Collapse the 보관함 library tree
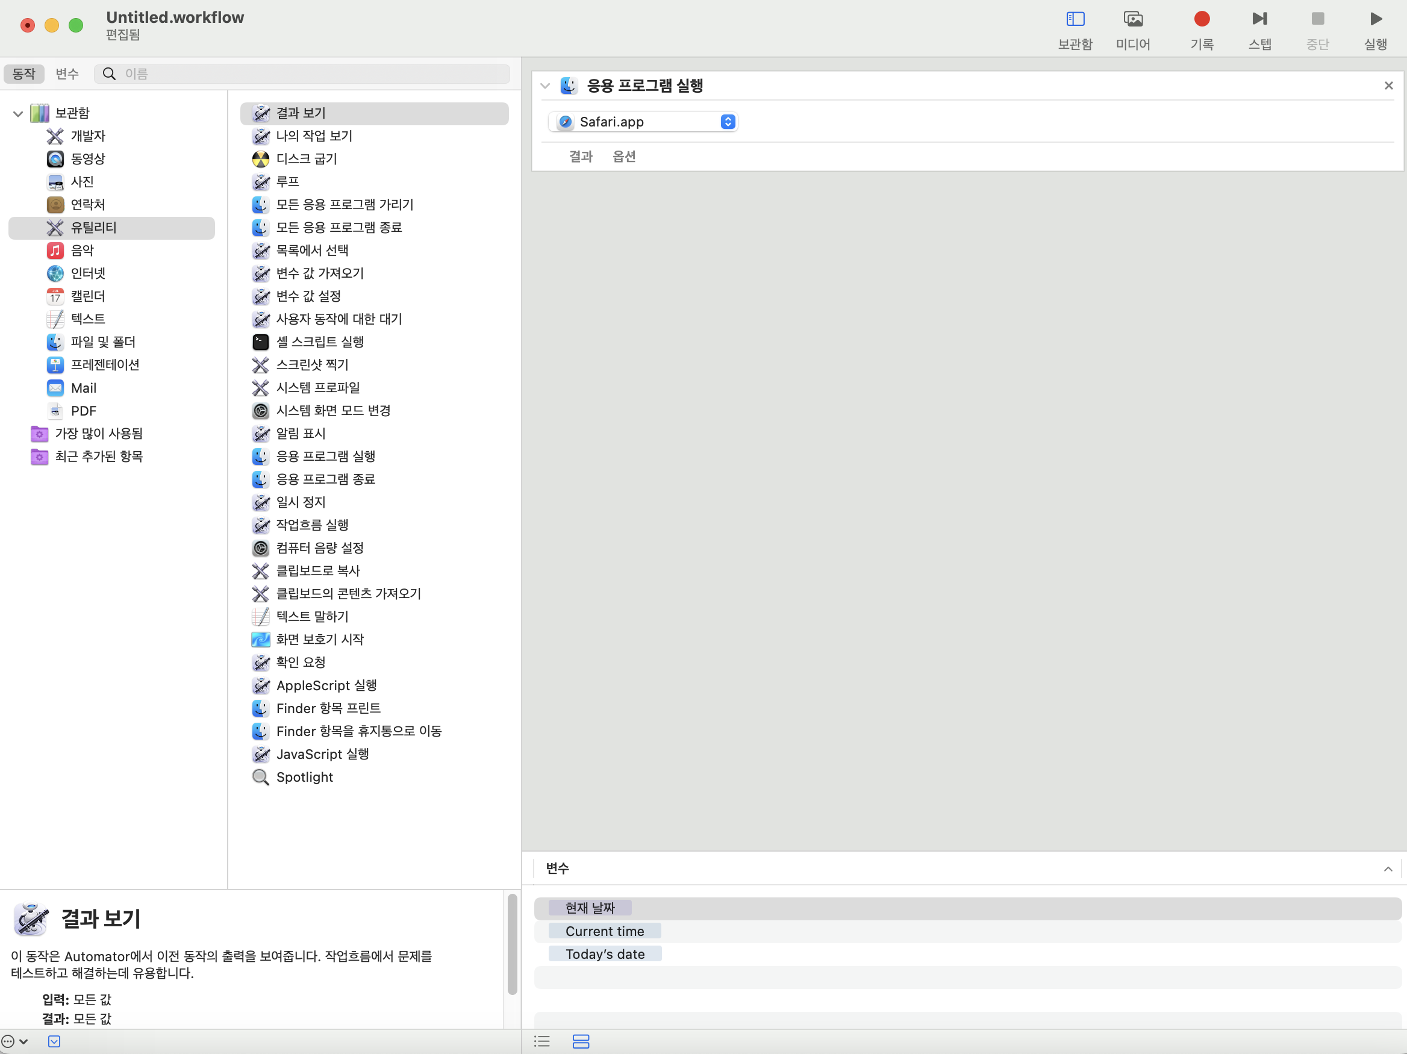 18,114
